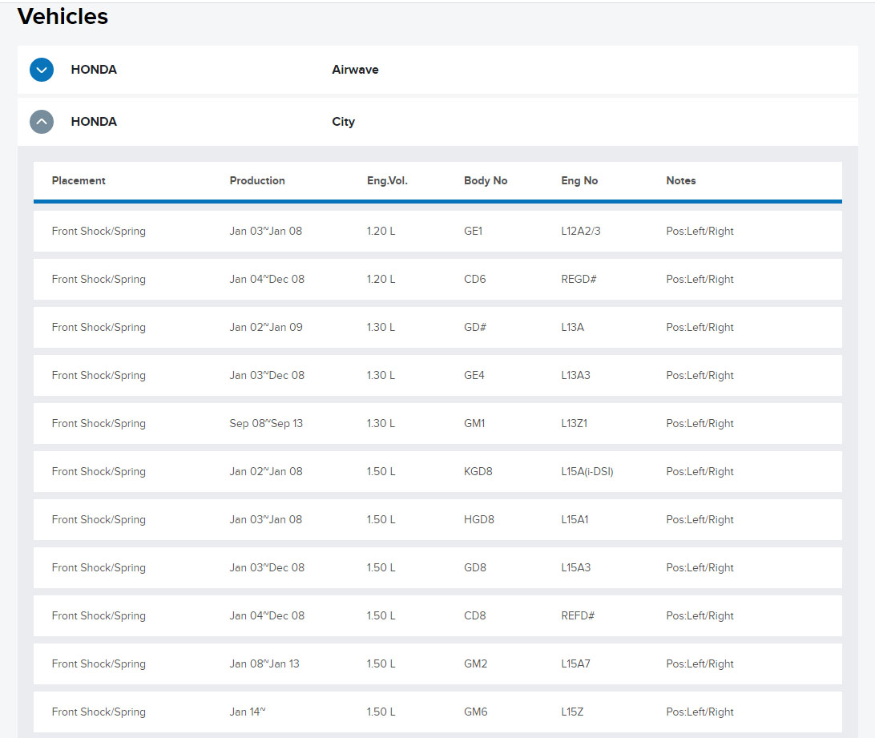Click the Production column header

point(257,180)
